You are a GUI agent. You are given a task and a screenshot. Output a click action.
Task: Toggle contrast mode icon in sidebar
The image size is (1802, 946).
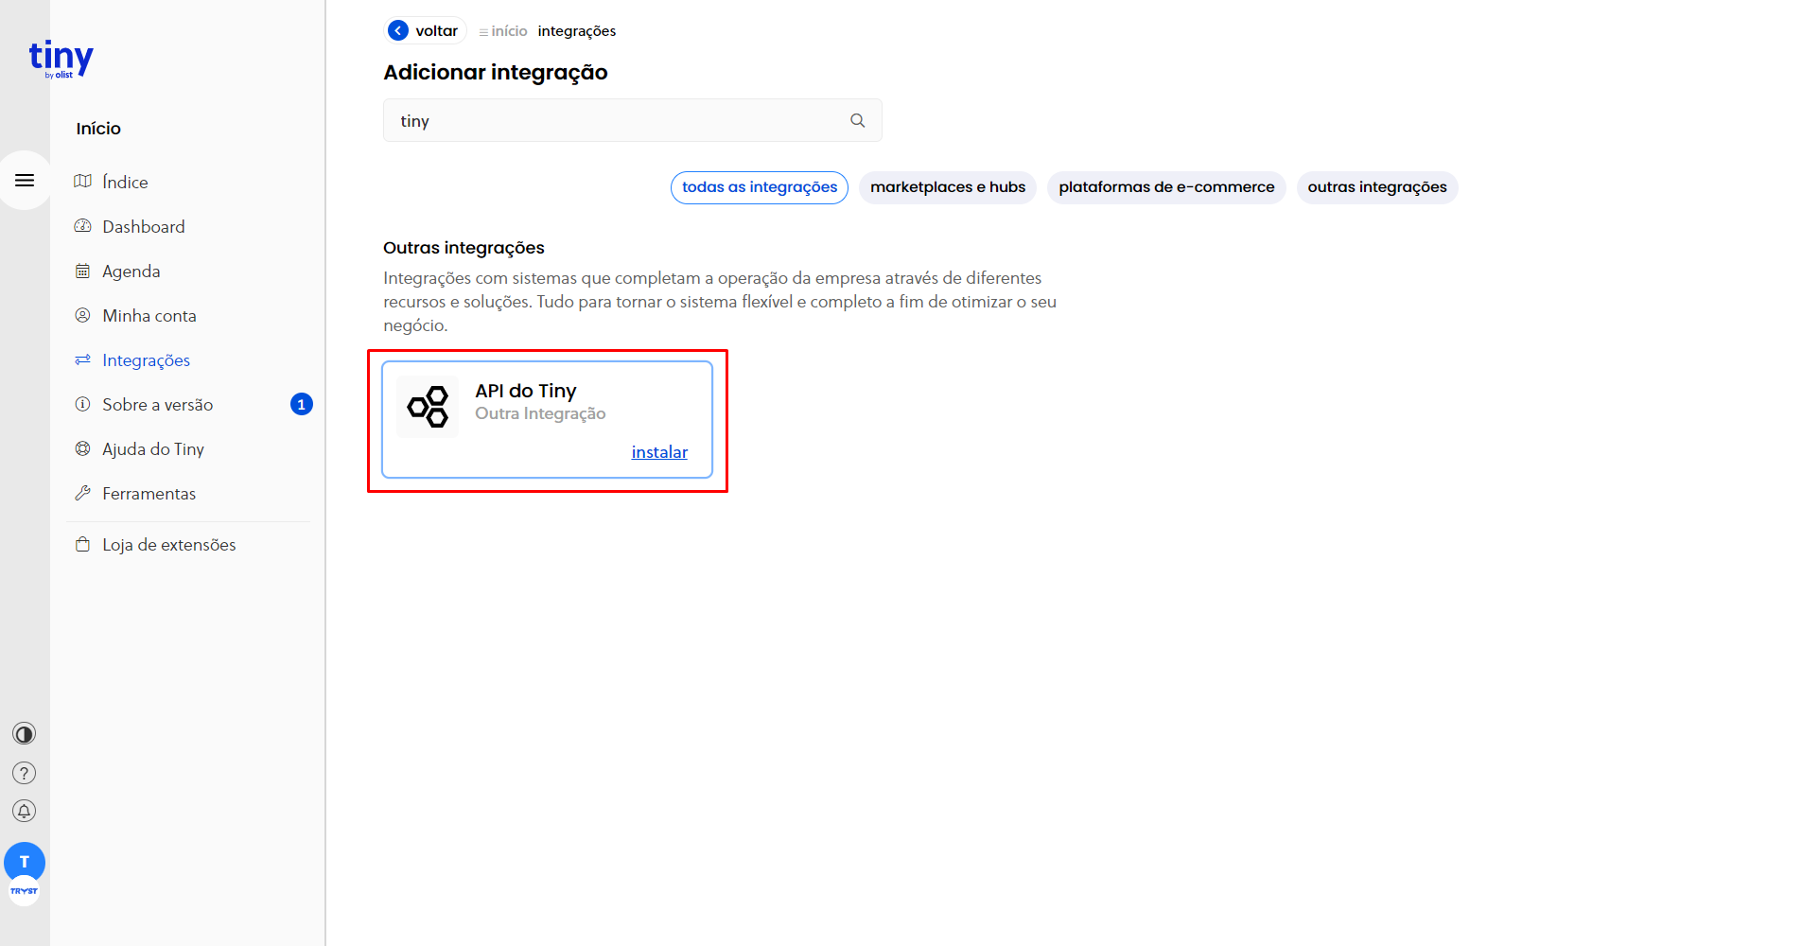(25, 734)
